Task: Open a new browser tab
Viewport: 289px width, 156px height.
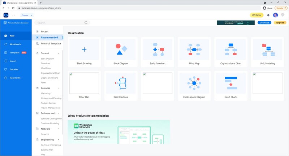Action: [41, 3]
